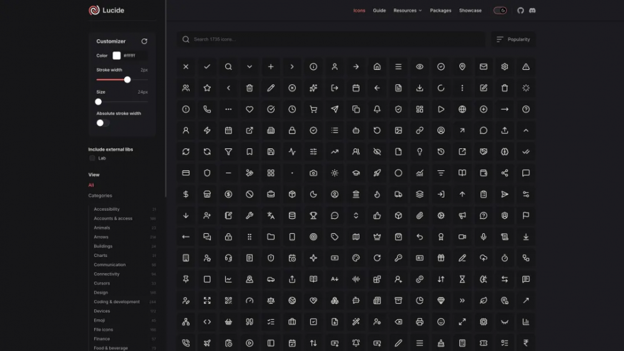The width and height of the screenshot is (624, 351).
Task: Go to Lucide home via logo
Action: [x=106, y=11]
